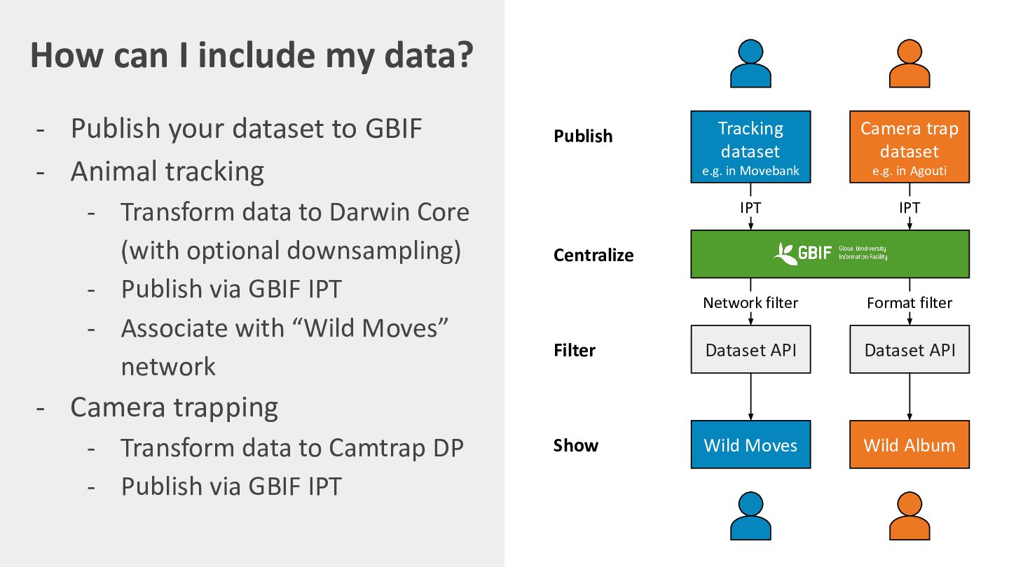Click the 'Transform data to Camtrap DP' bullet

click(x=292, y=447)
